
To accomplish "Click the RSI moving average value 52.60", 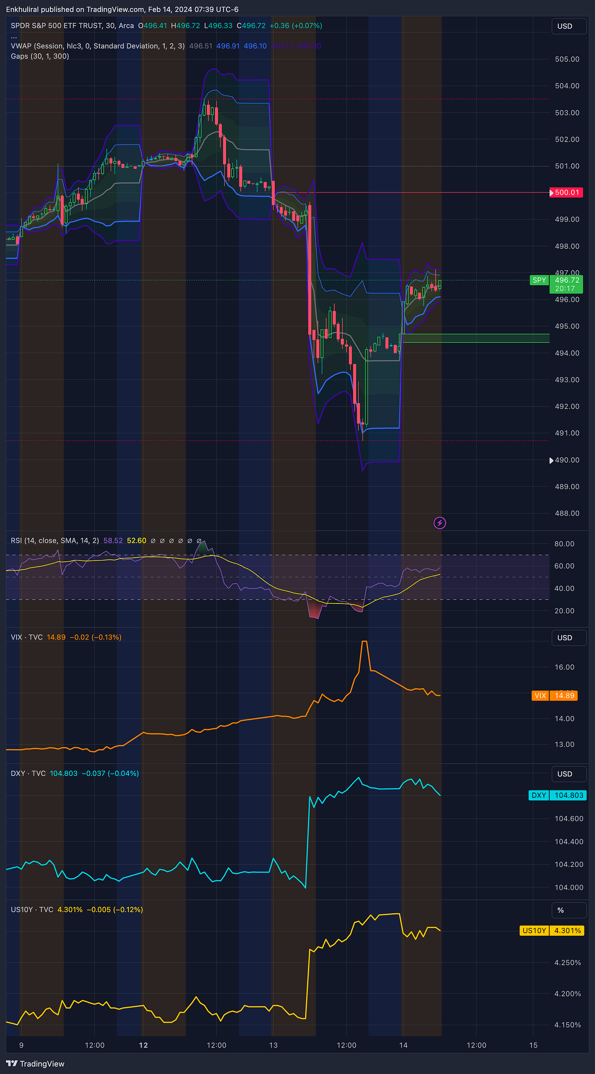I will pyautogui.click(x=136, y=541).
